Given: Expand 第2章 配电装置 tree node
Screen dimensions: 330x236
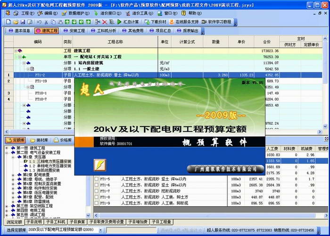Looking at the screenshot, I should coord(13,175).
